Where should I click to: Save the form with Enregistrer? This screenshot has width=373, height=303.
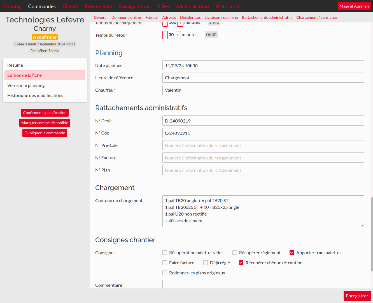click(357, 296)
